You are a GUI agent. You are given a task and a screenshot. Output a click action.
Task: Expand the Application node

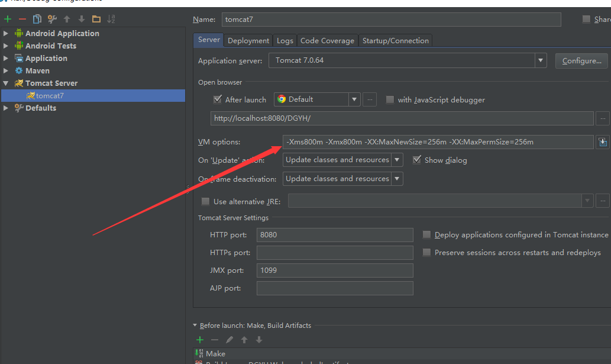pos(6,59)
